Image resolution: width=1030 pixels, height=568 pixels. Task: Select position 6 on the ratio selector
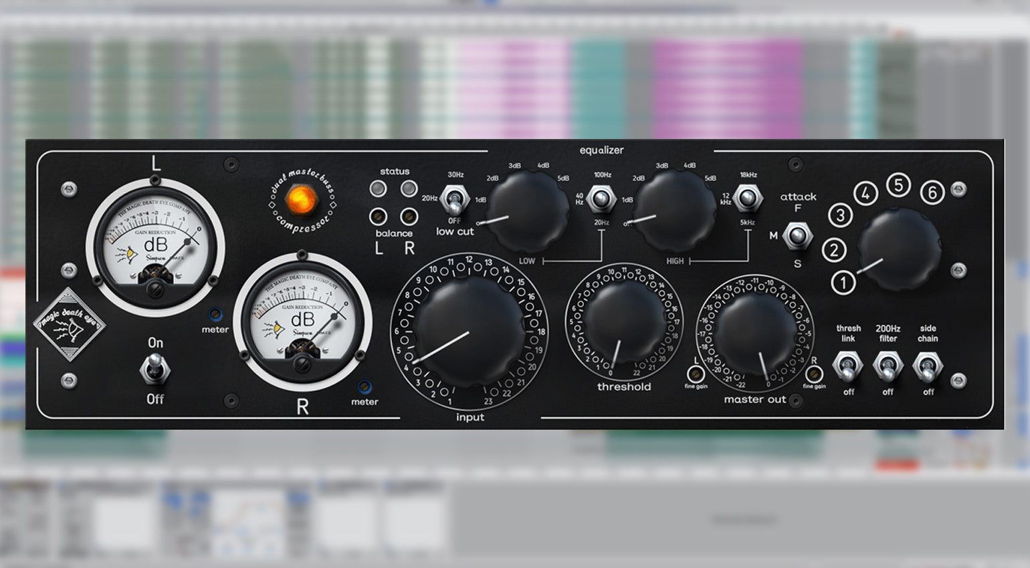coord(932,192)
